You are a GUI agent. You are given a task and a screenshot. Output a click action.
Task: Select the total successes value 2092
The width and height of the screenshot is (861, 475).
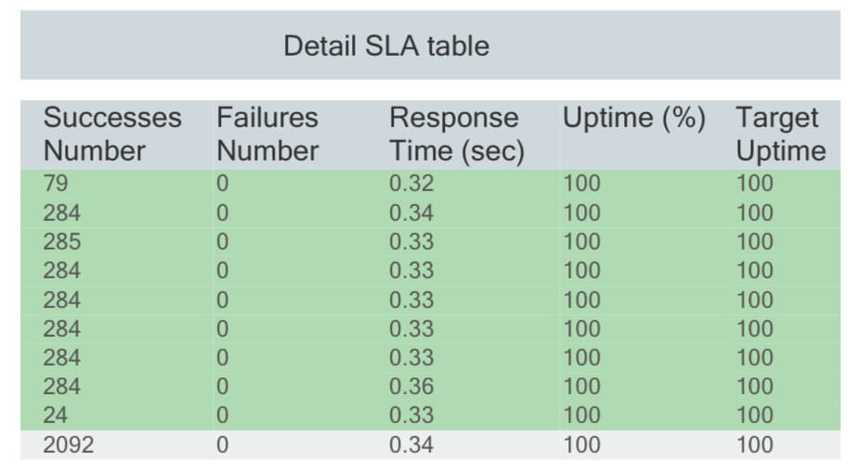(x=69, y=444)
